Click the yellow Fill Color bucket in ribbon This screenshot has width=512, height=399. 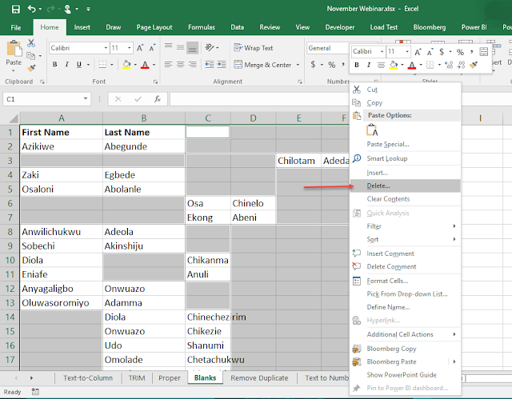click(126, 65)
